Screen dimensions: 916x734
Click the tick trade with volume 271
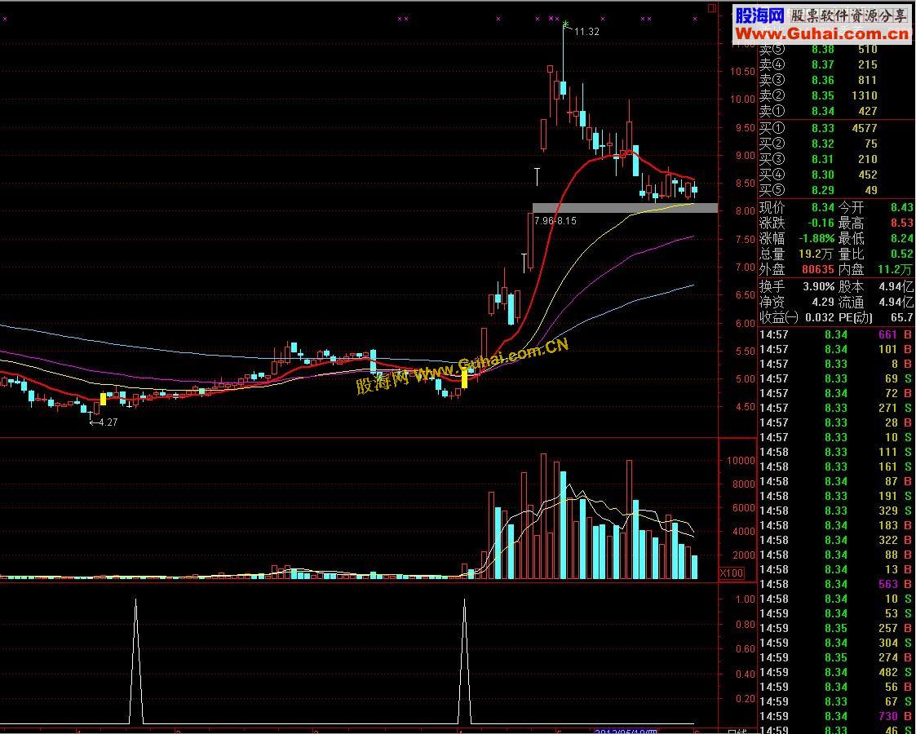click(x=835, y=408)
